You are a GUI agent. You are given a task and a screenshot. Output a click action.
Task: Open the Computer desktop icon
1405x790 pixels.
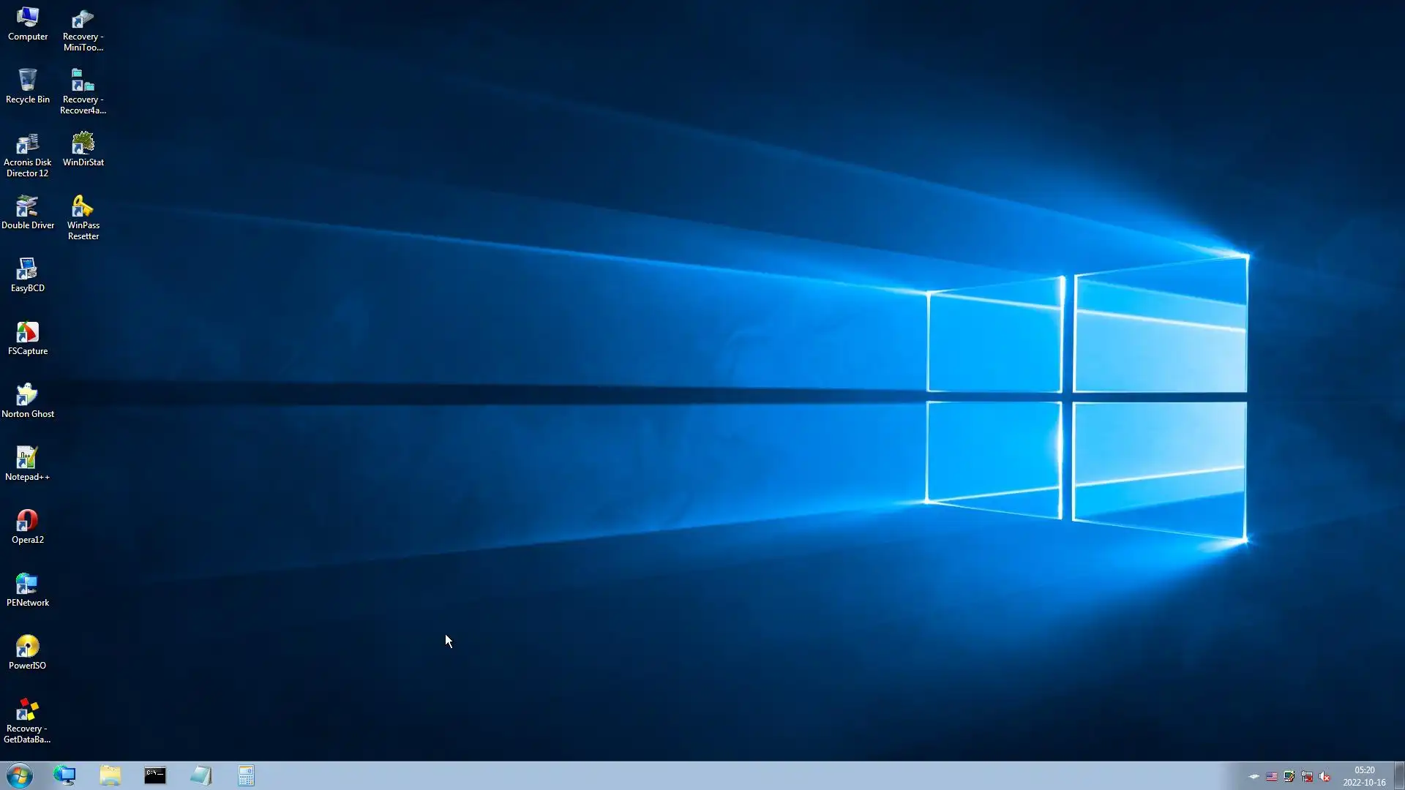[28, 23]
